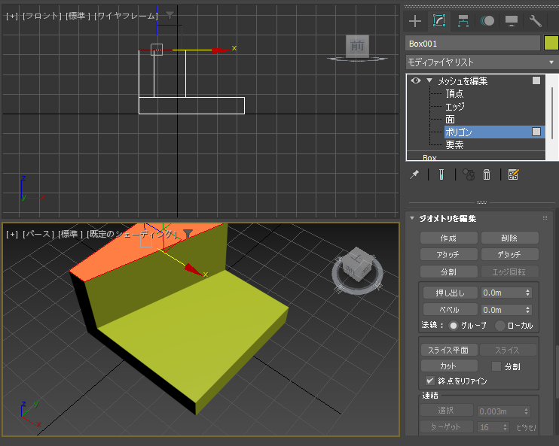Click the ベベル 0.0m value field
Viewport: 559px width, 446px height.
click(502, 310)
